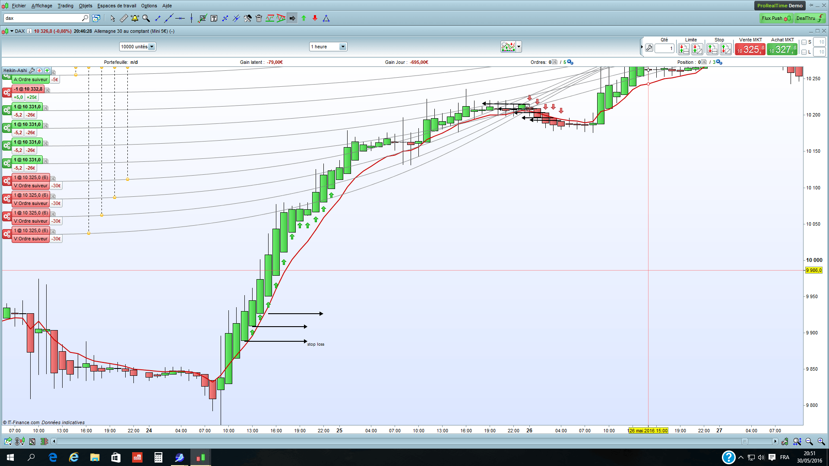Select the magnifying glass zoom tool

(146, 18)
